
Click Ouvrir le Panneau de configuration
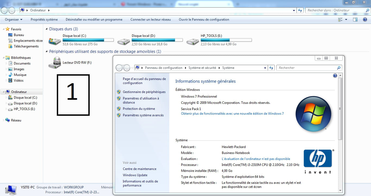click(x=204, y=20)
